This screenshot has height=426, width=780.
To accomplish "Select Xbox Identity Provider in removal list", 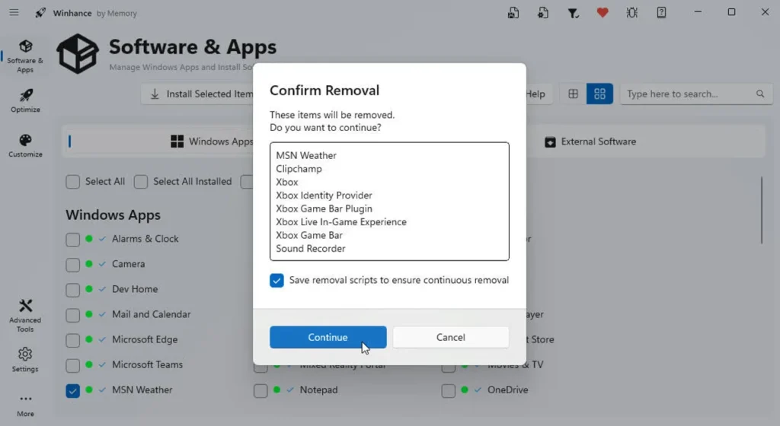I will pyautogui.click(x=324, y=196).
